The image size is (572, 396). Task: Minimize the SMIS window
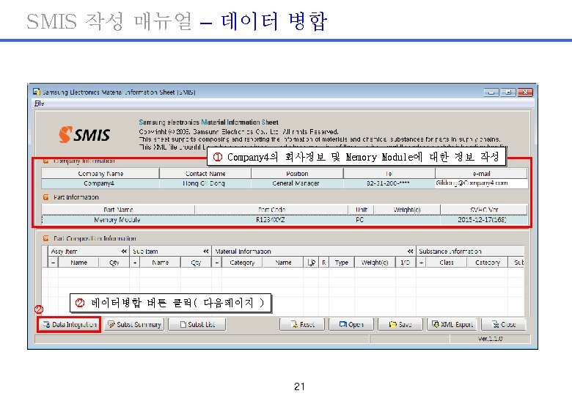click(491, 92)
